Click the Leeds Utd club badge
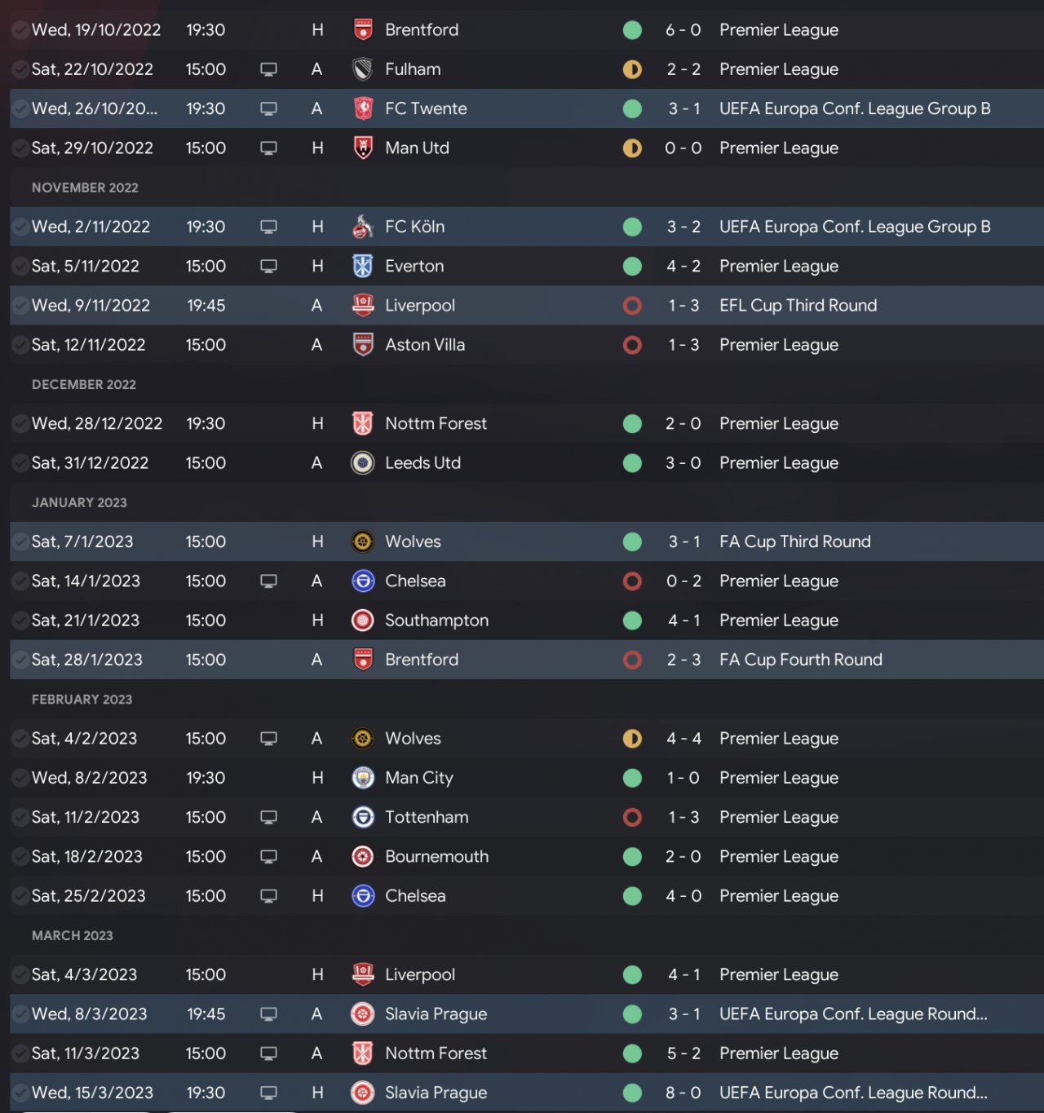The height and width of the screenshot is (1113, 1044). point(363,463)
